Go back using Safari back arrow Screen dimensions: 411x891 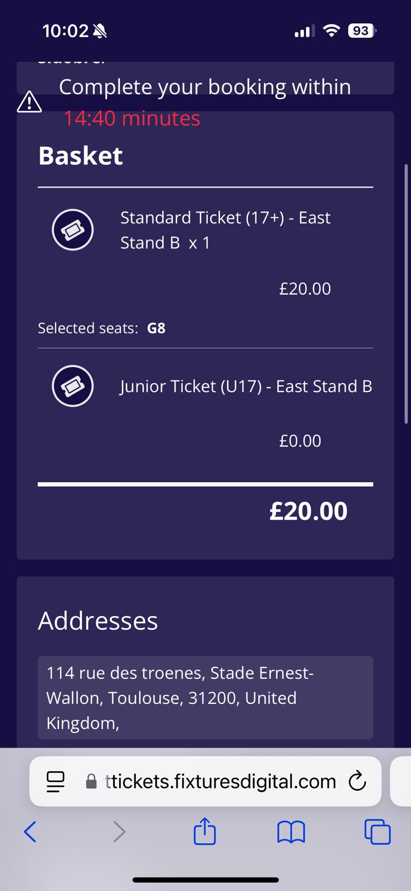(x=30, y=832)
